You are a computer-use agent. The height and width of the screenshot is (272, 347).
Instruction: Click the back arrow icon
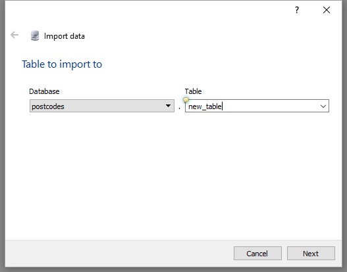pyautogui.click(x=14, y=35)
